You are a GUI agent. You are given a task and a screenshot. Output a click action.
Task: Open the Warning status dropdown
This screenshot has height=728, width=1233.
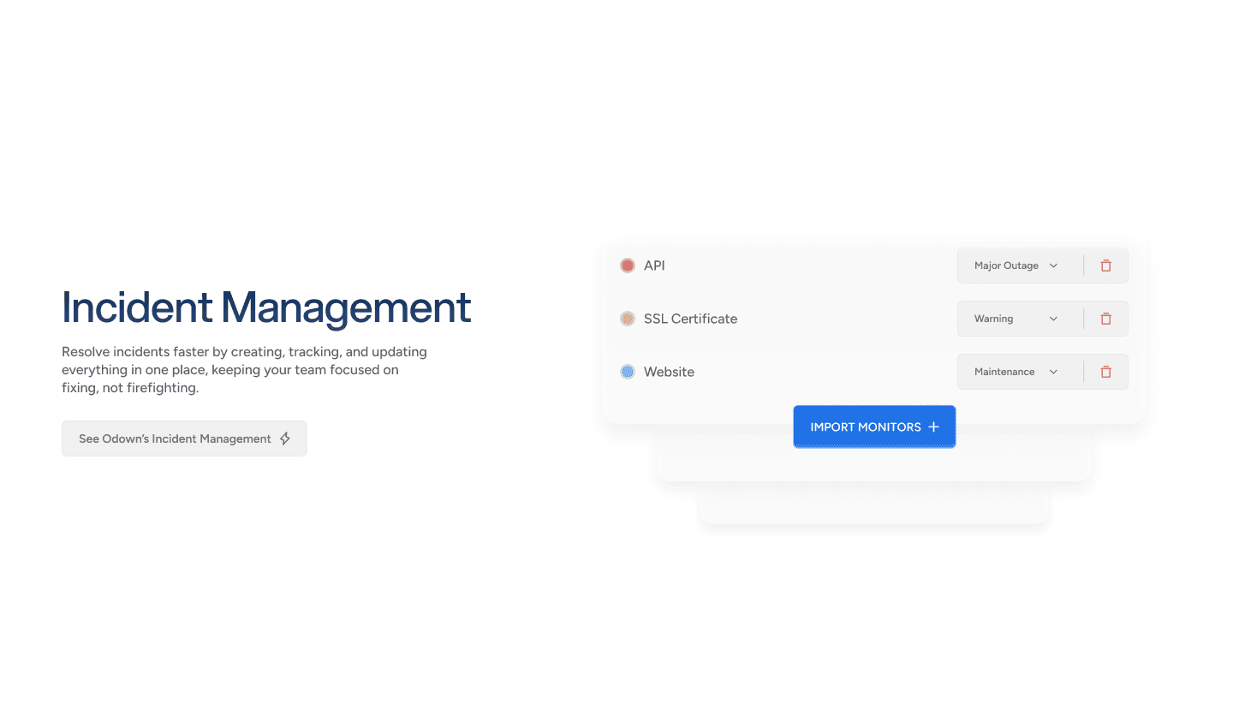(x=1016, y=319)
